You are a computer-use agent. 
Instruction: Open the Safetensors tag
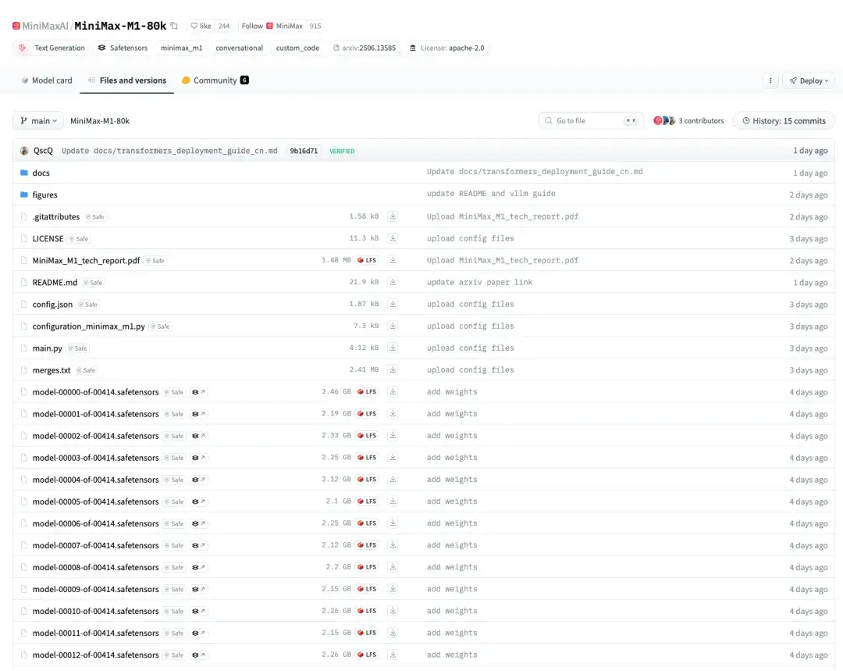click(123, 48)
